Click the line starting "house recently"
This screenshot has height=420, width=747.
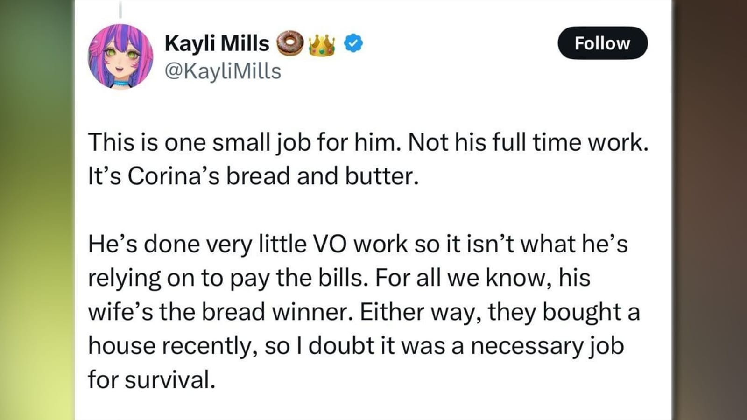click(356, 346)
